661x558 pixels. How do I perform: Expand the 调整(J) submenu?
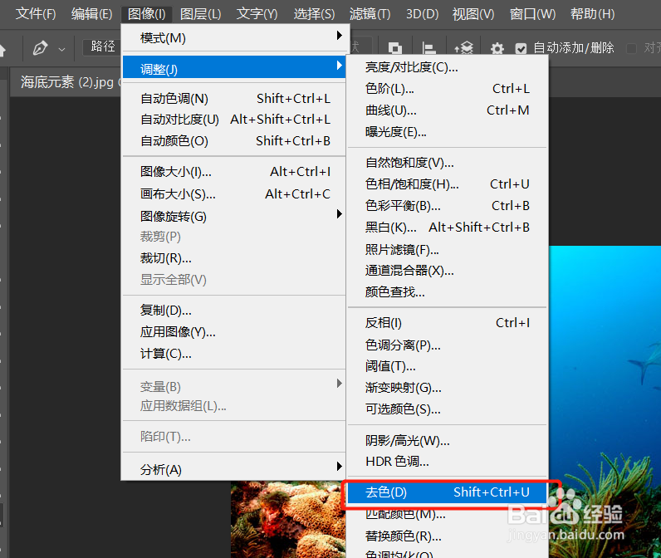pos(234,67)
